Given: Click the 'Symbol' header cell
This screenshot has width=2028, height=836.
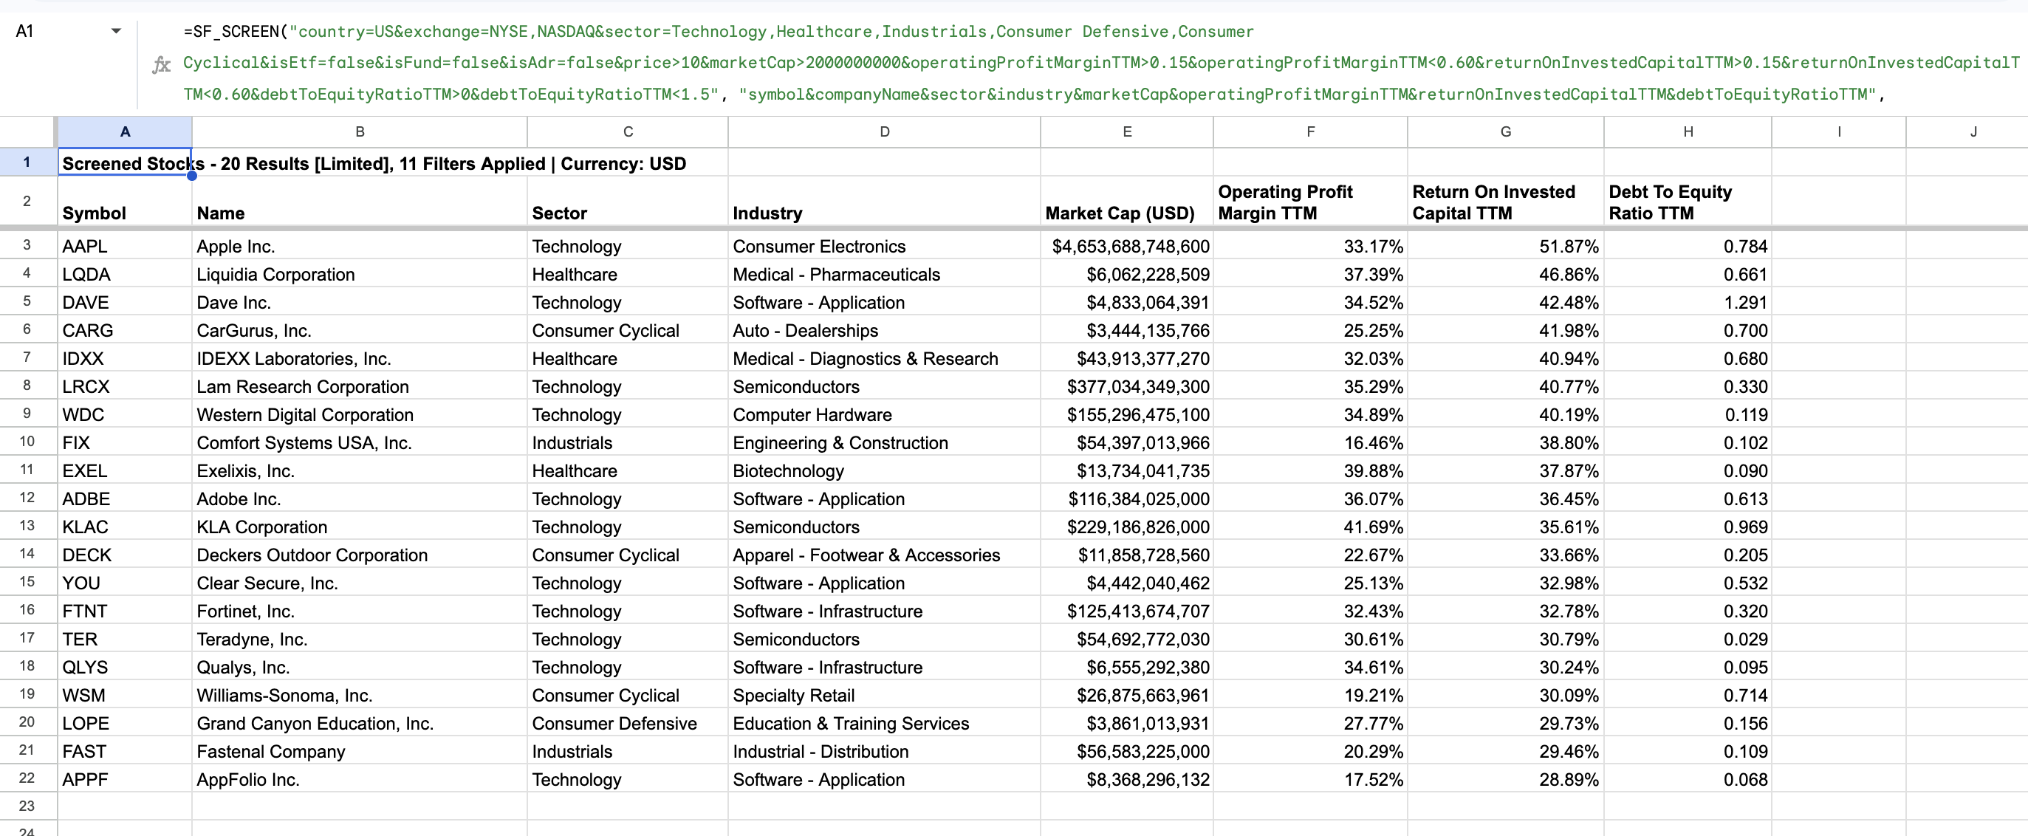Looking at the screenshot, I should (124, 202).
